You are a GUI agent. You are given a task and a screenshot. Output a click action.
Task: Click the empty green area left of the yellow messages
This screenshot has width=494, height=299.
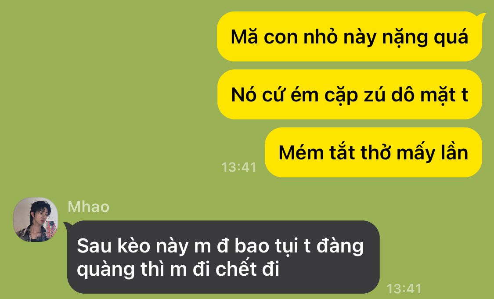pos(107,94)
